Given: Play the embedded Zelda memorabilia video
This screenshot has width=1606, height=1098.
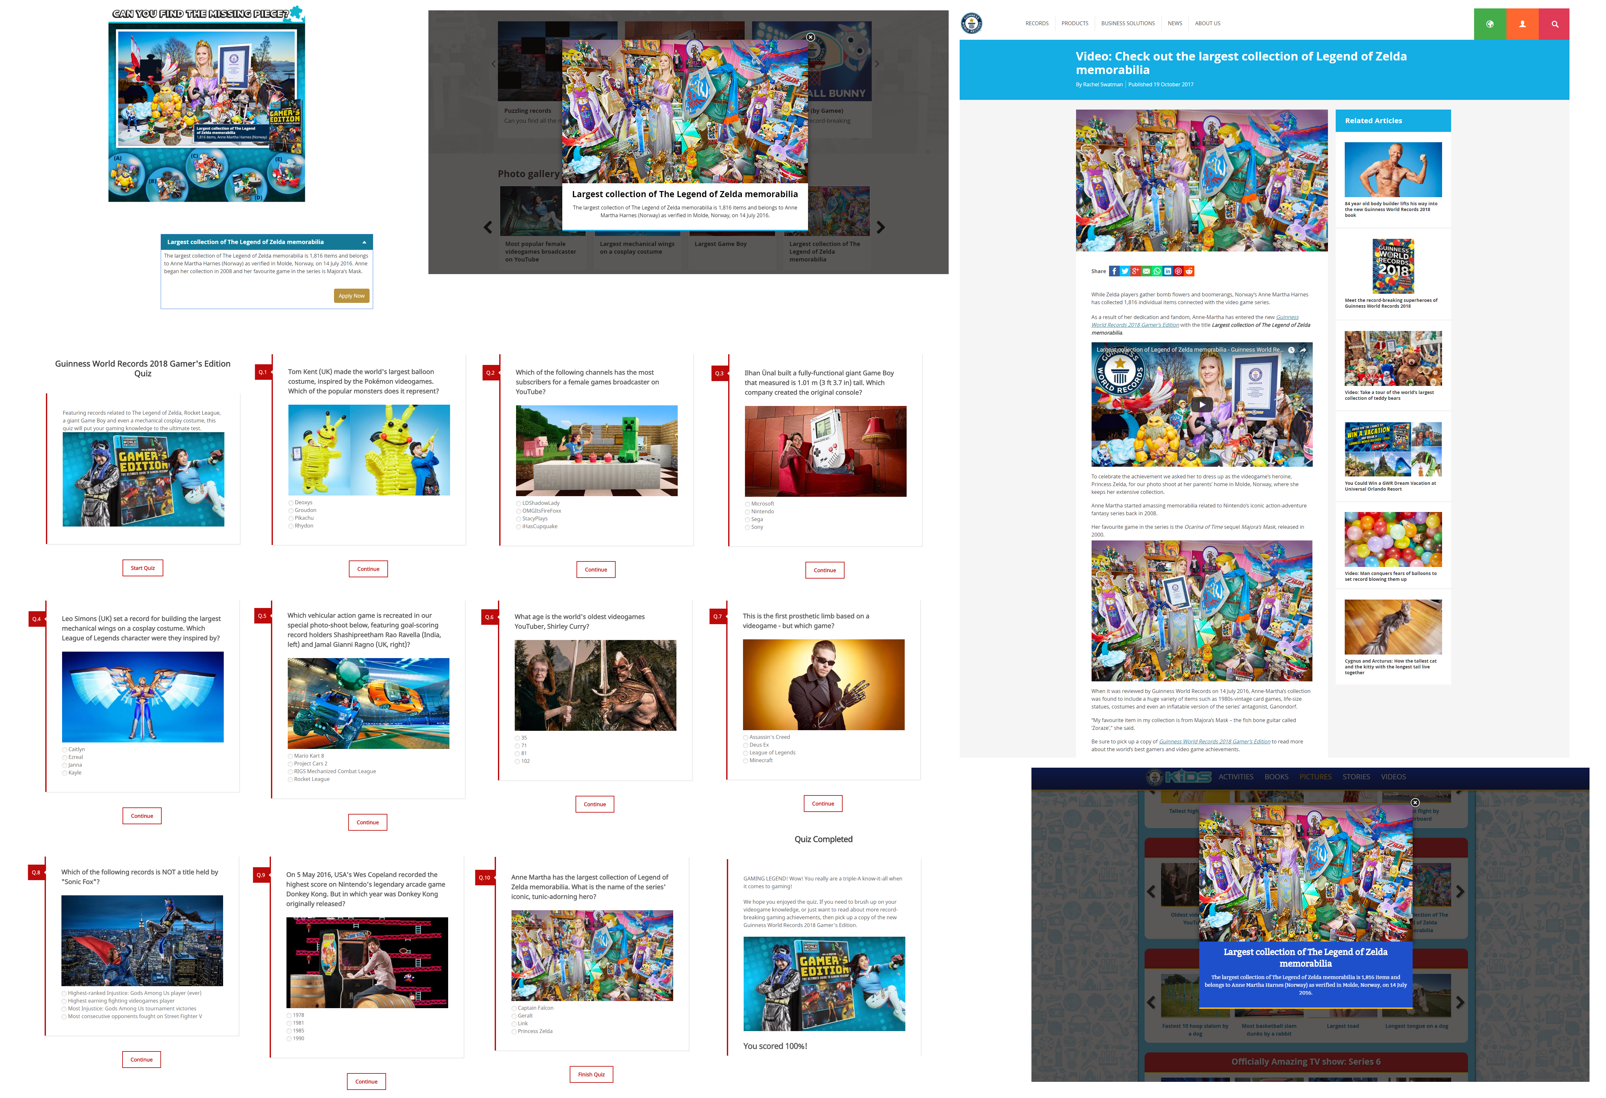Looking at the screenshot, I should (1202, 405).
